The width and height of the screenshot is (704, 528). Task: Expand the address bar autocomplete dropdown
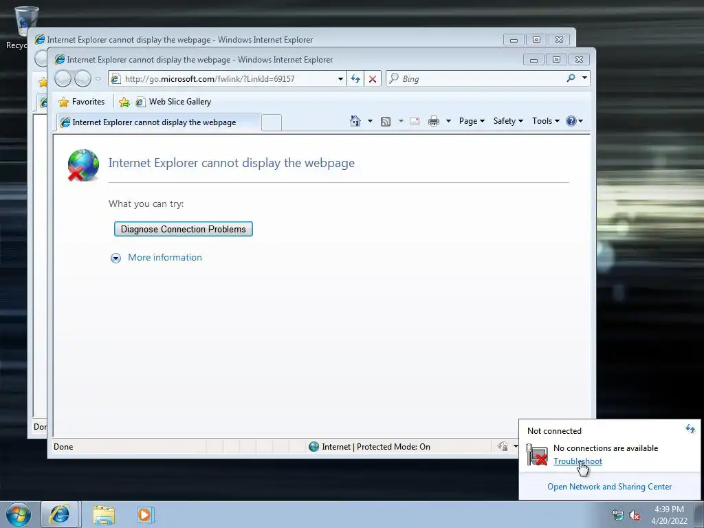tap(341, 79)
